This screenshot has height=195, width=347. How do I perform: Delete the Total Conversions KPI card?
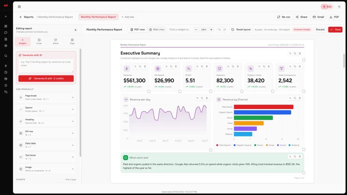[300, 67]
